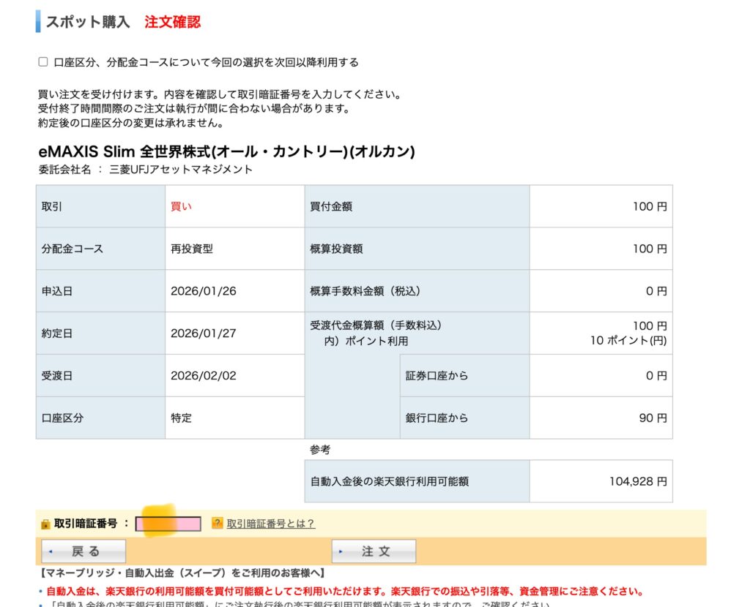Click the 特定 account type cell
750x607 pixels.
click(181, 418)
